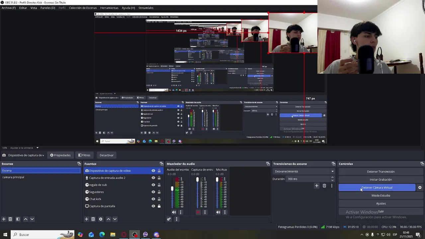Undock the Escenas panel with its float icon
The image size is (425, 239).
click(x=79, y=164)
